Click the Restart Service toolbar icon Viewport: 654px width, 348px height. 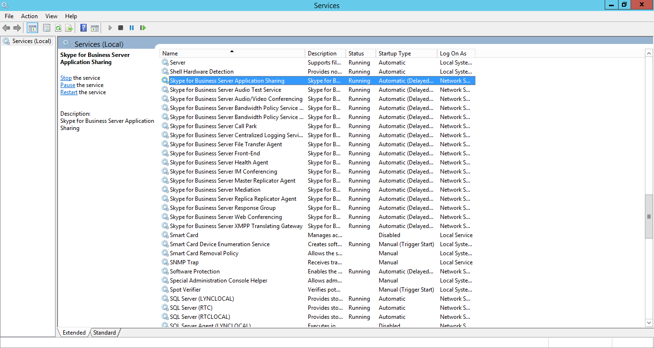coord(143,28)
